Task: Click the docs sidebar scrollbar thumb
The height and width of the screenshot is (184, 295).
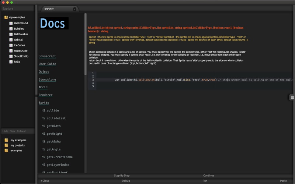Action: (86, 44)
